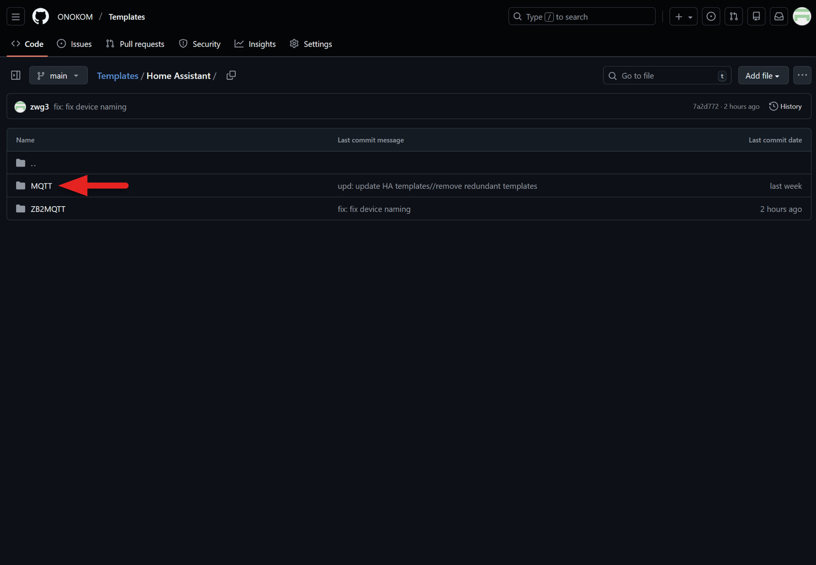Expand the Add file dropdown
816x565 pixels.
(x=763, y=76)
